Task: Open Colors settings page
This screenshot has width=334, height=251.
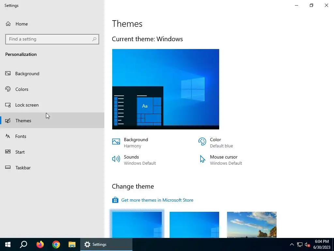Action: tap(52, 89)
